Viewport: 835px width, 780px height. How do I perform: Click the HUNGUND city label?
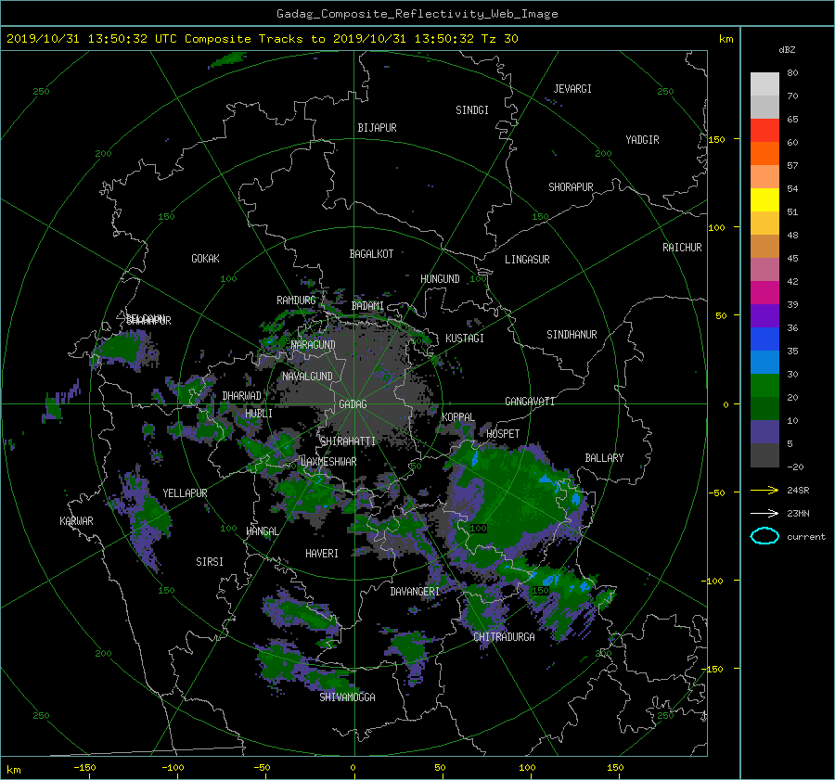click(440, 279)
